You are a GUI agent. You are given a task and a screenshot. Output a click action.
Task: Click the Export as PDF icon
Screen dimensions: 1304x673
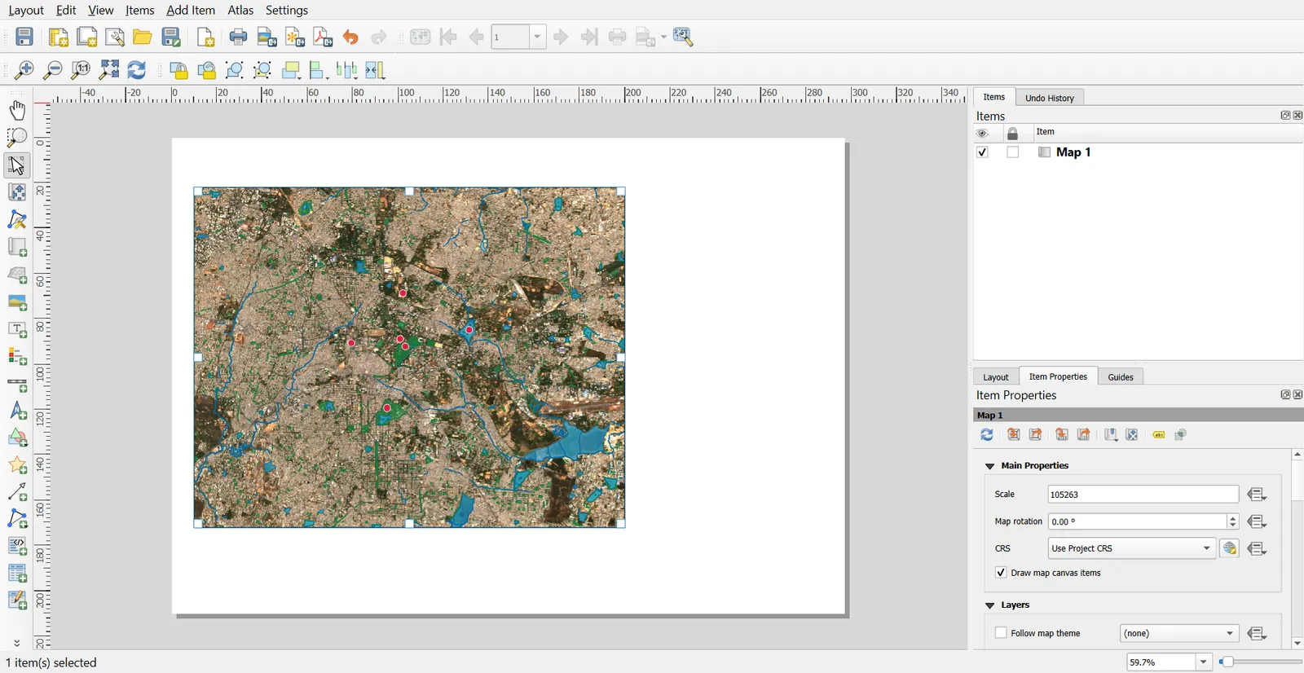(323, 37)
